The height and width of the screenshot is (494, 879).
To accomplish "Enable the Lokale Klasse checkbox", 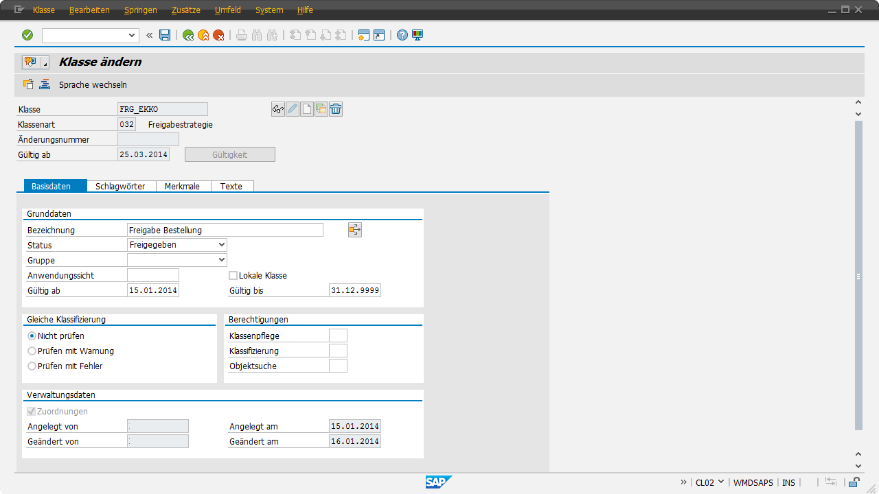I will point(233,276).
